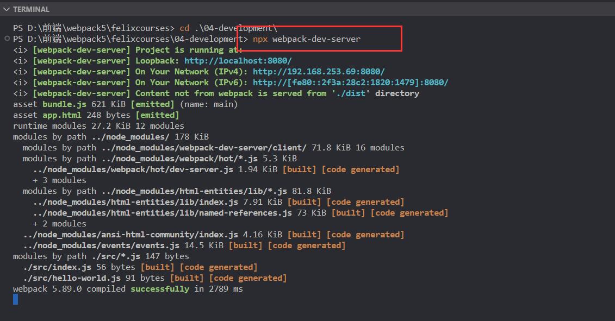The width and height of the screenshot is (615, 321).
Task: Click the './src/index.js' file path
Action: coord(57,267)
